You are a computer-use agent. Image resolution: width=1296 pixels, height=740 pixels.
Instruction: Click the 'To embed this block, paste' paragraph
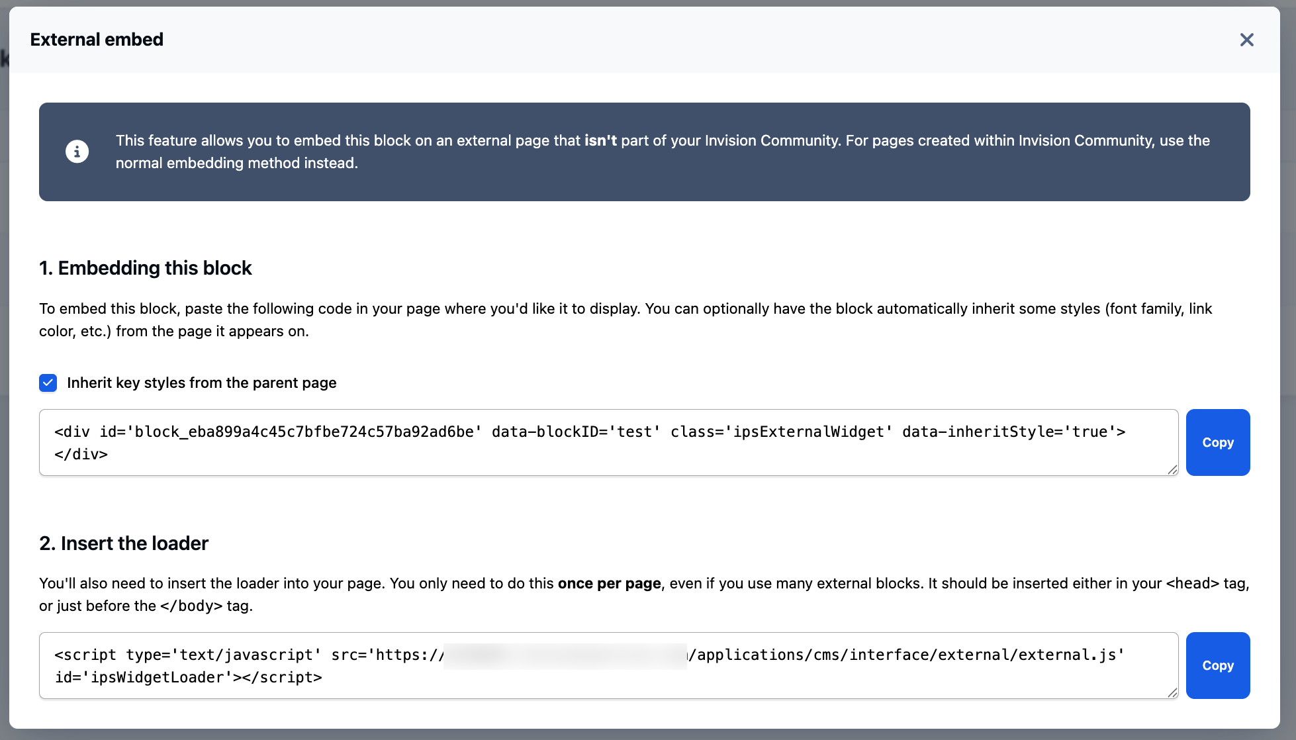(625, 320)
